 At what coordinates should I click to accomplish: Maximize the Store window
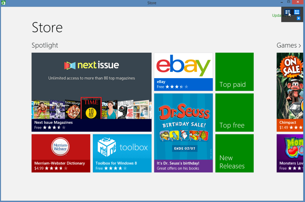click(x=289, y=2)
